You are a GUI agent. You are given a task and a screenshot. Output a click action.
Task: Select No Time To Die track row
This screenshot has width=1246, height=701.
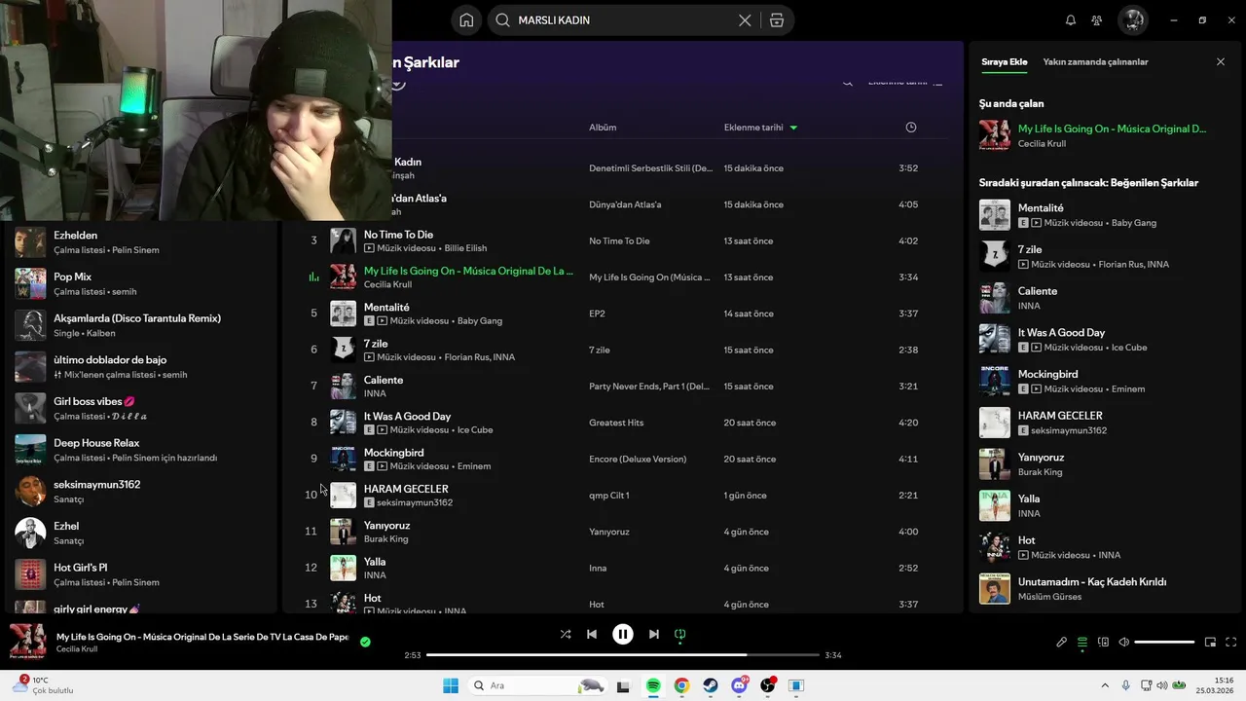623,240
